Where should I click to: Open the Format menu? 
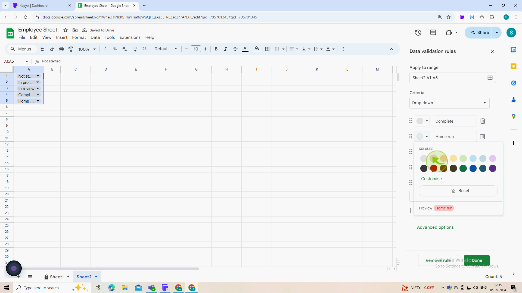(x=79, y=37)
